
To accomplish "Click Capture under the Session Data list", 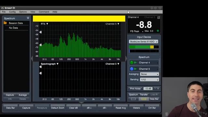I will 10,95.
